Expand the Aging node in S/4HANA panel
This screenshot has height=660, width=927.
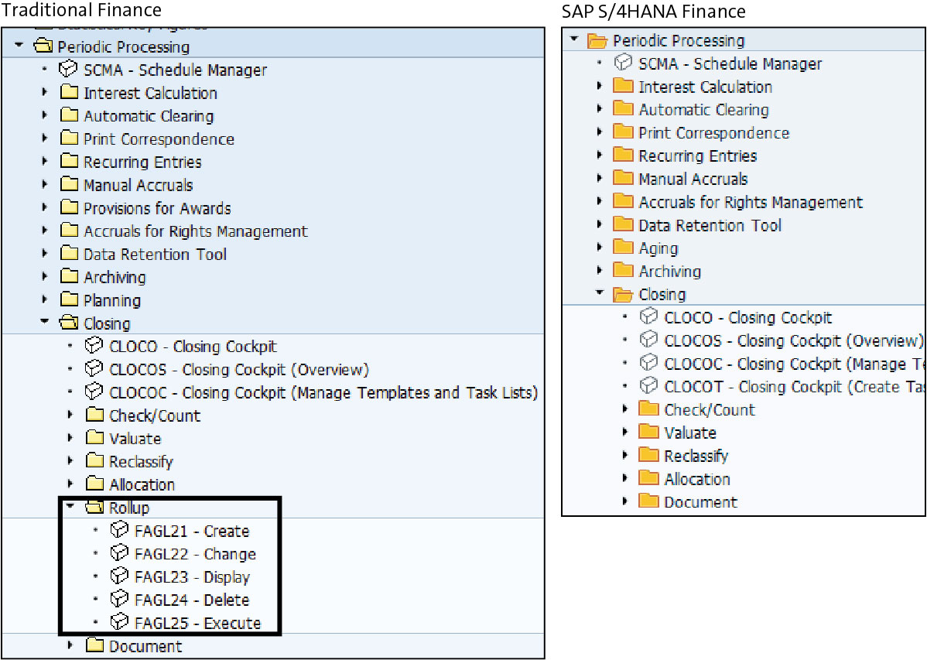click(x=599, y=247)
